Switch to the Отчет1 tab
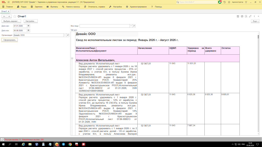The width and height of the screenshot is (262, 147). [4, 11]
